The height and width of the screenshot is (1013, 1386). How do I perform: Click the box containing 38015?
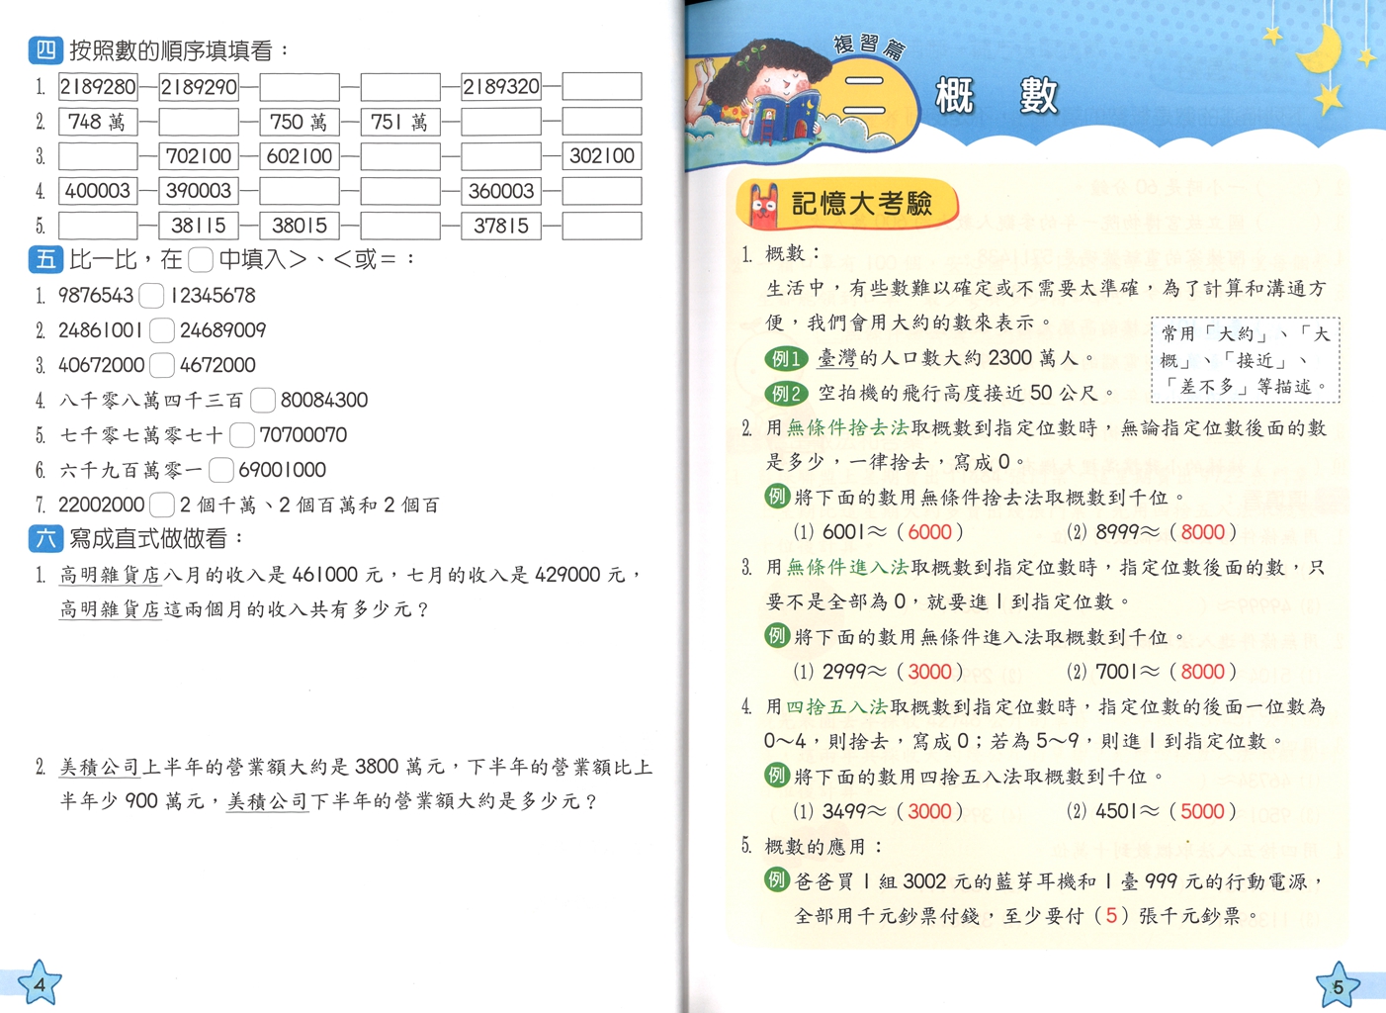(x=300, y=226)
